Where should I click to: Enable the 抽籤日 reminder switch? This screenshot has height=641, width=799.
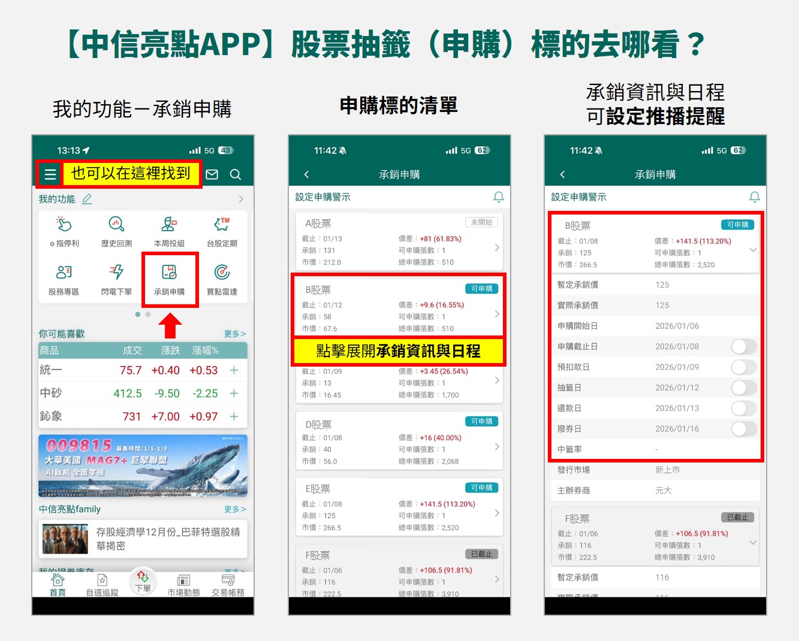[743, 388]
